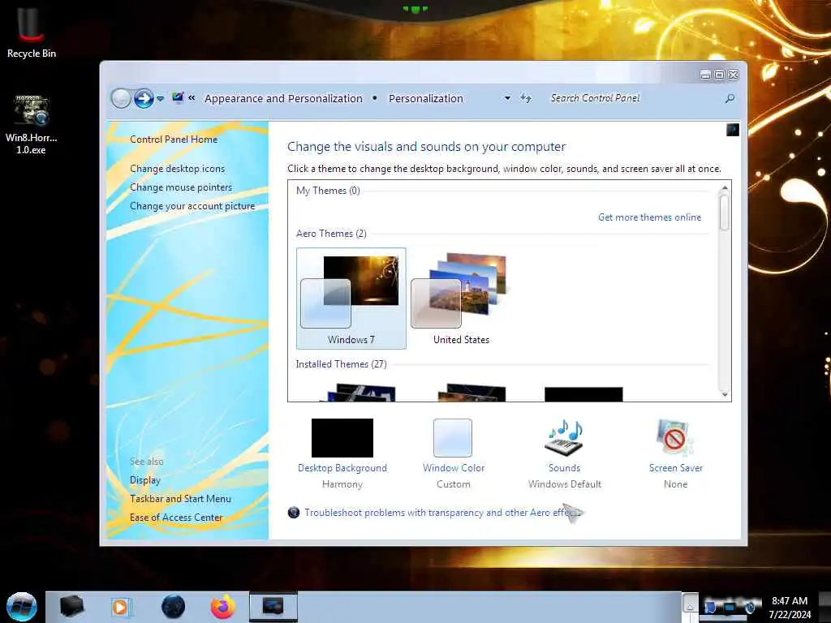831x623 pixels.
Task: Click the Personalization breadcrumb
Action: (x=426, y=98)
